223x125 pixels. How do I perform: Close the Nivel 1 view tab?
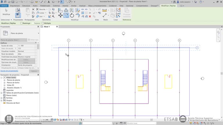pos(57,27)
